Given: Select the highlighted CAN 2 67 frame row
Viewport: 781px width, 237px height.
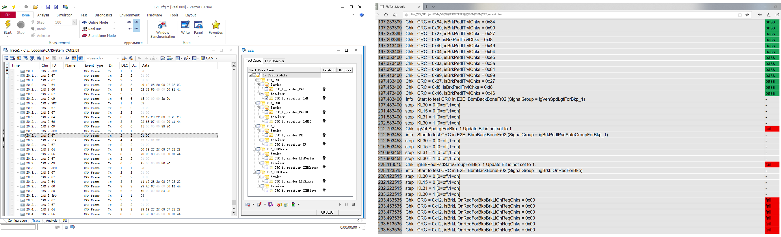Looking at the screenshot, I should [121, 136].
